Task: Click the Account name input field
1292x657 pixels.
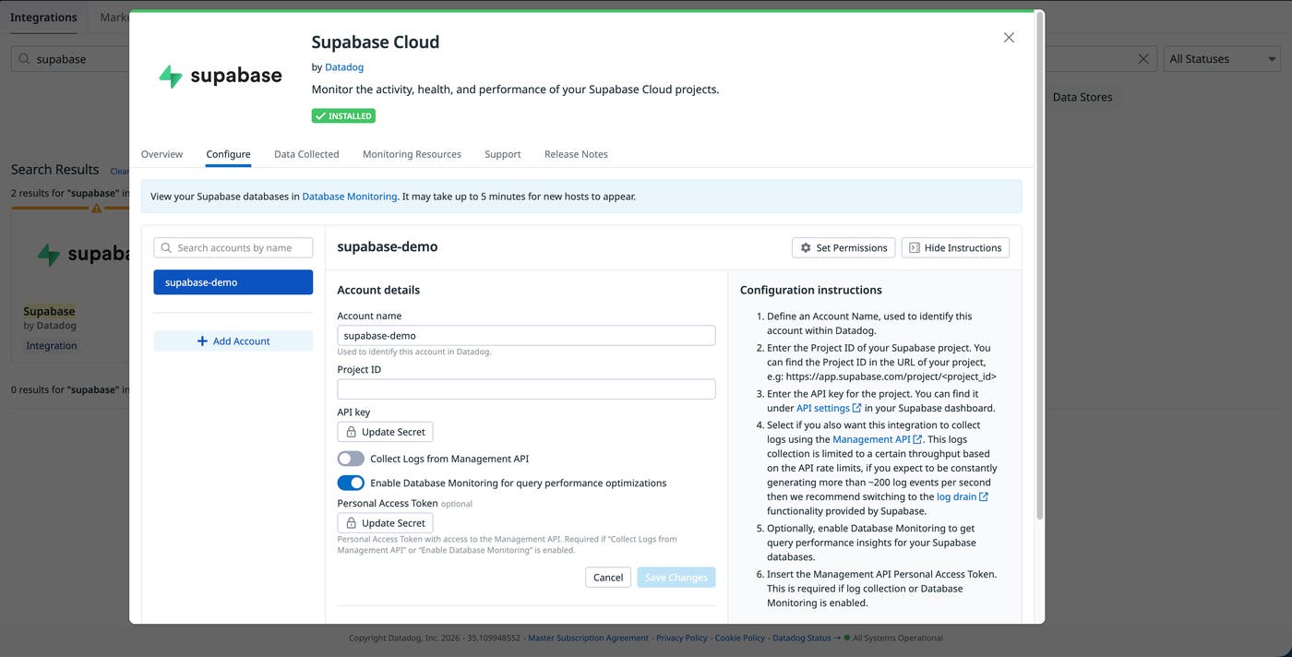Action: 526,336
